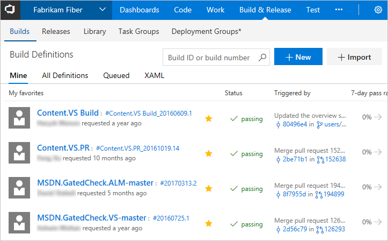This screenshot has width=388, height=241.
Task: Click the Visual Studio Team Services logo icon
Action: tap(10, 10)
